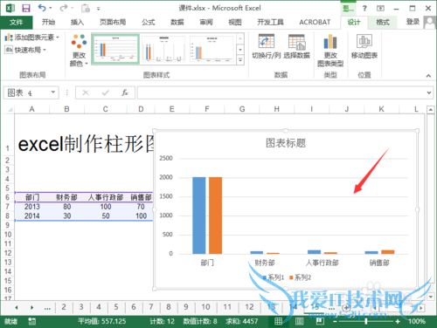Image resolution: width=437 pixels, height=328 pixels.
Task: Switch to the Formulas tab
Action: pos(149,22)
